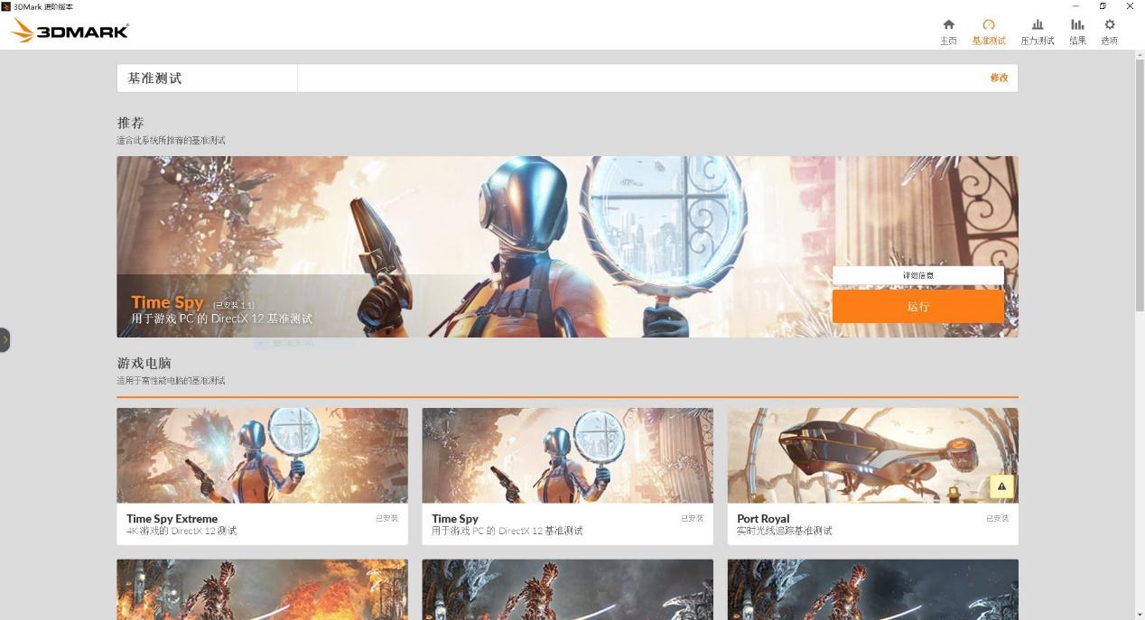The height and width of the screenshot is (620, 1145).
Task: Open the middle Fire Strike thumbnail in bottom row
Action: point(567,589)
